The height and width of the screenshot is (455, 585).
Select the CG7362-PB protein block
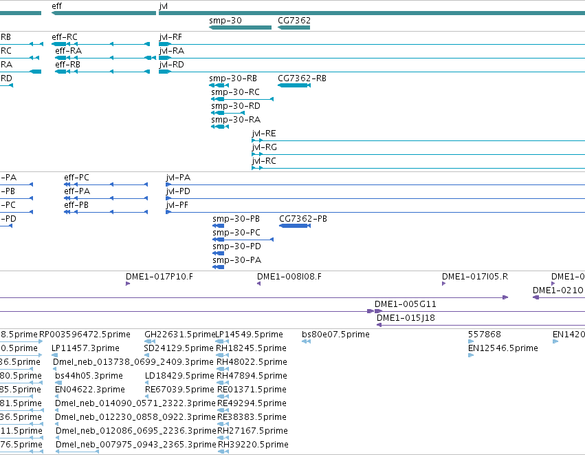tap(295, 226)
